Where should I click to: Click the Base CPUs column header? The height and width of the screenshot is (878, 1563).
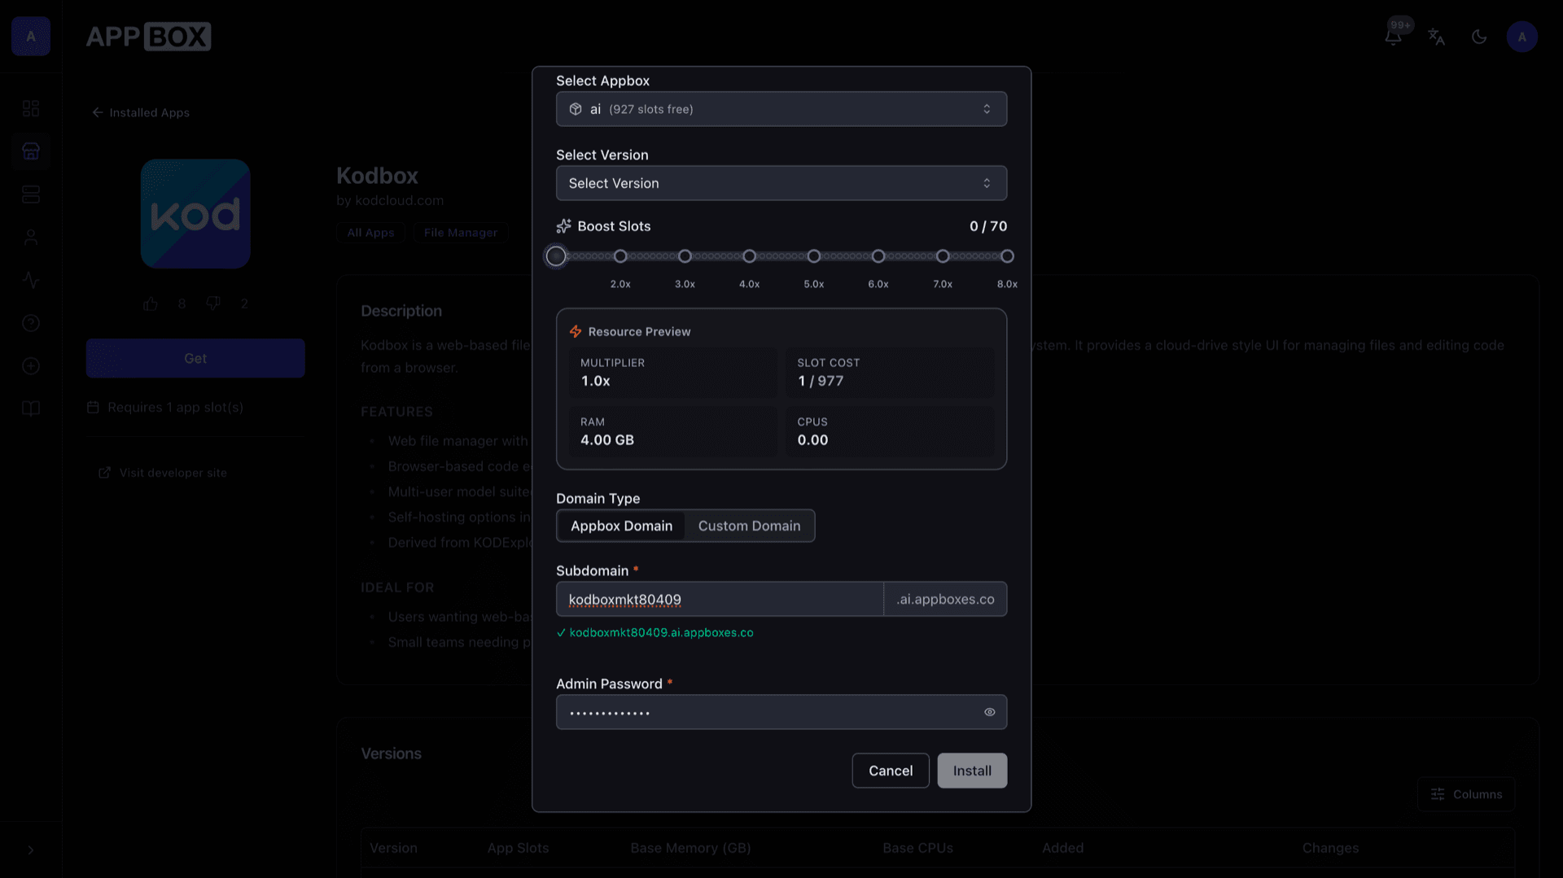[x=917, y=848]
